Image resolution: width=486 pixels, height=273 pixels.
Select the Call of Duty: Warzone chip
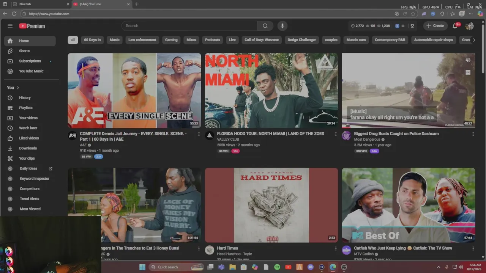click(262, 40)
